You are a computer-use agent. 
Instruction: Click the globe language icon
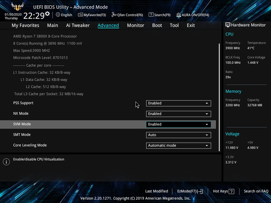[x=58, y=15]
